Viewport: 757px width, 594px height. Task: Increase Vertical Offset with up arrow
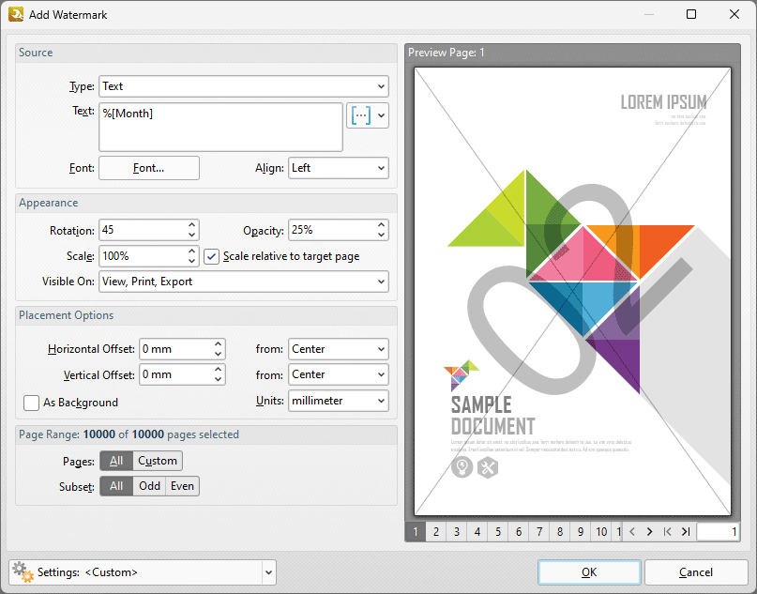pos(219,370)
